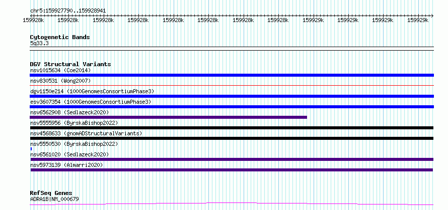Open the nsv6562908 (Sedlazeck2020) label
448x210 pixels.
(69, 112)
